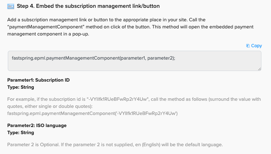Click 'Parameter 2 is Optional' note
This screenshot has width=271, height=154.
(115, 145)
